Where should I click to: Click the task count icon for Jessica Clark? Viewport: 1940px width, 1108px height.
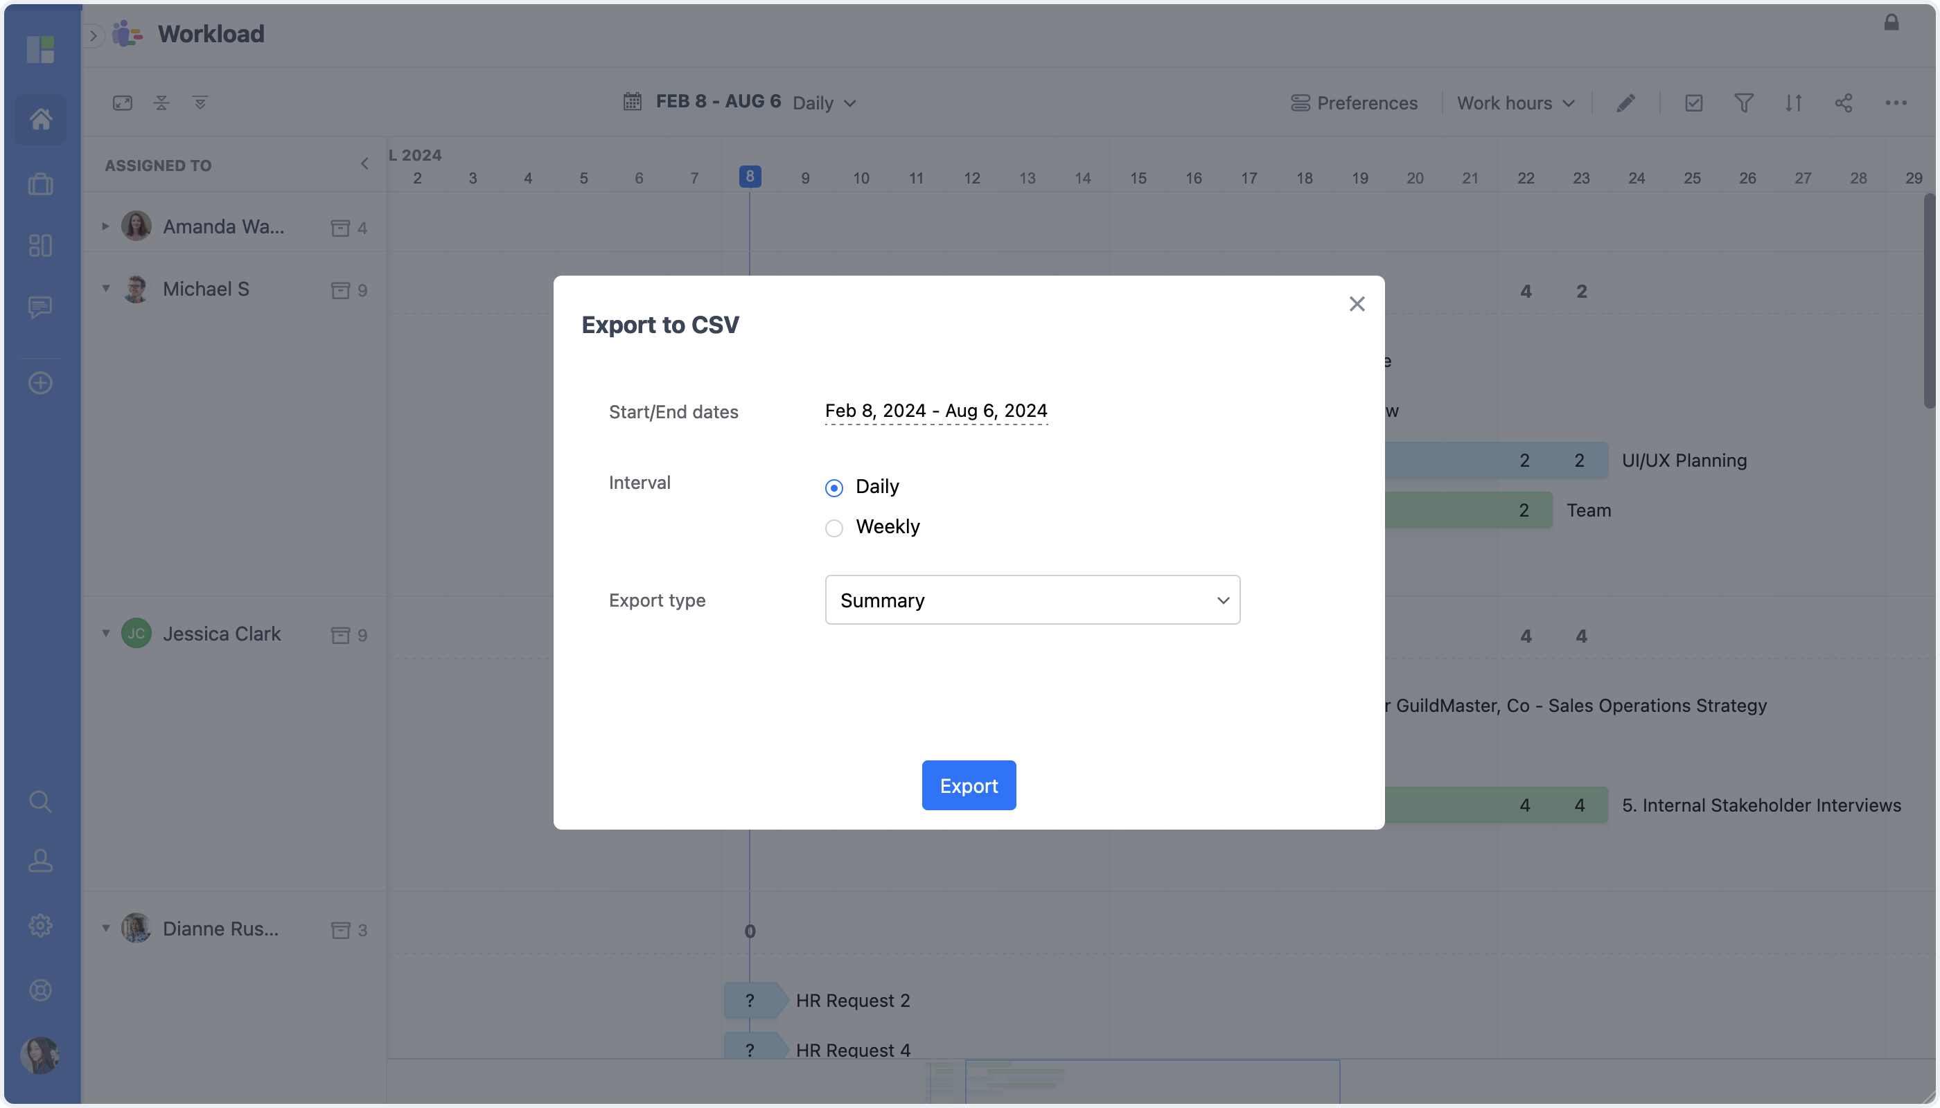340,636
